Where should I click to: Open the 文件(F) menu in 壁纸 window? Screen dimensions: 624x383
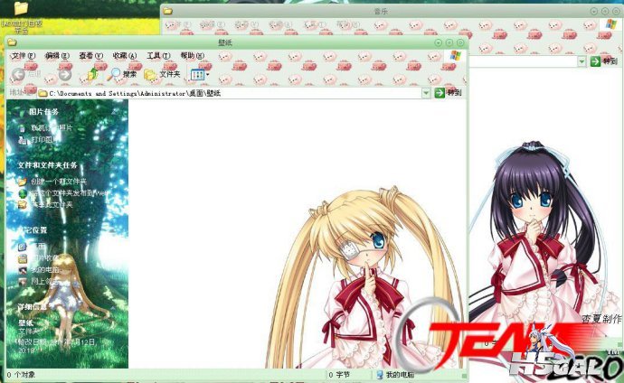24,56
